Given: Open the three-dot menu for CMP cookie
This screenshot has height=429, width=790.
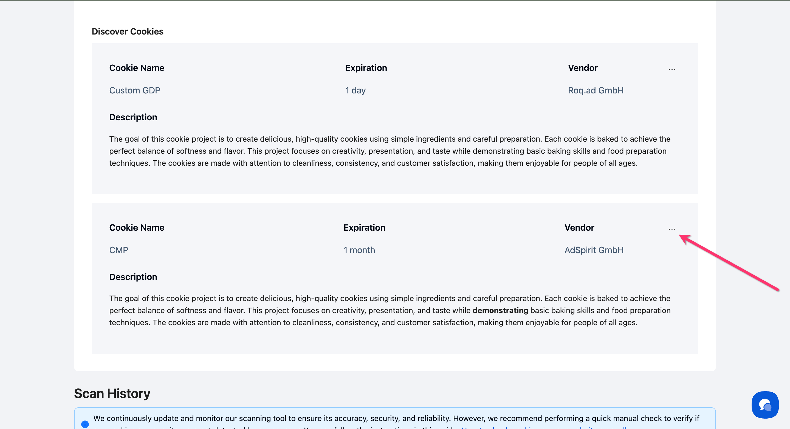Looking at the screenshot, I should click(x=672, y=229).
